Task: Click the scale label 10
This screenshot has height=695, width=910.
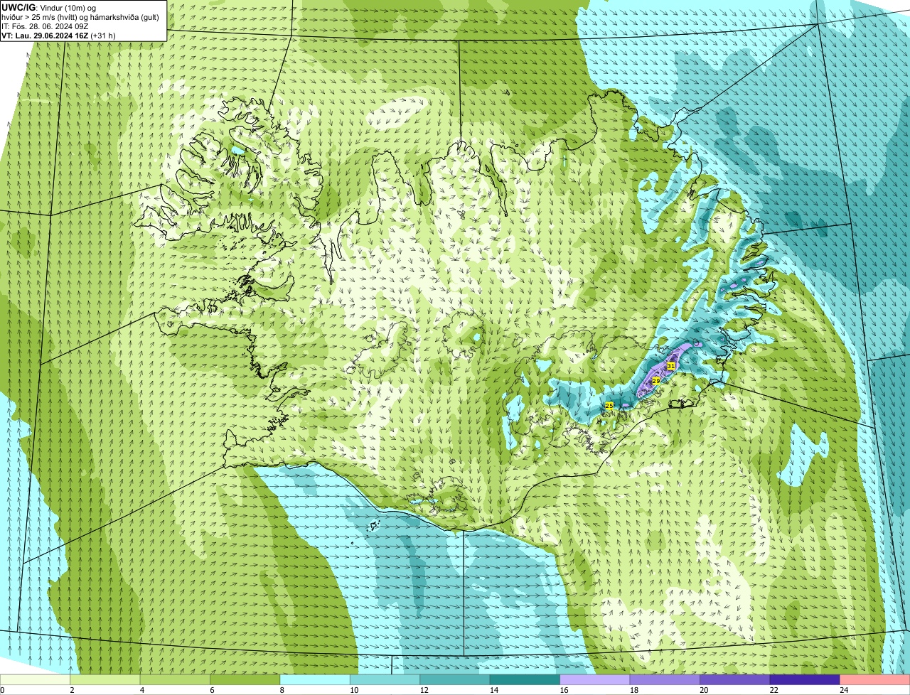Action: [x=354, y=690]
